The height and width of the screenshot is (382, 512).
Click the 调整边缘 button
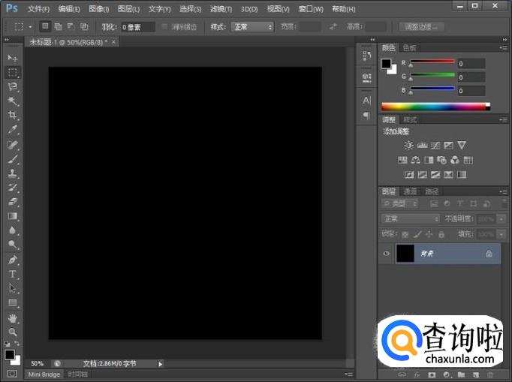pos(420,27)
